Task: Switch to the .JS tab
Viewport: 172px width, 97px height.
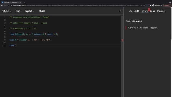Action: (130, 11)
